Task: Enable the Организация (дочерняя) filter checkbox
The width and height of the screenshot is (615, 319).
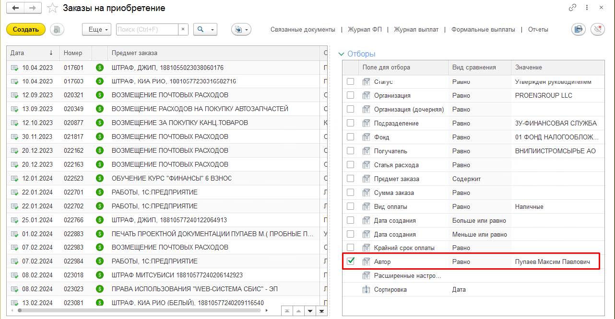Action: pos(351,109)
